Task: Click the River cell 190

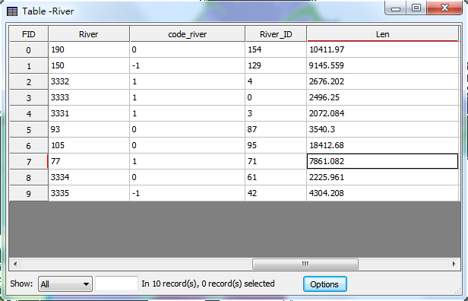Action: point(89,49)
